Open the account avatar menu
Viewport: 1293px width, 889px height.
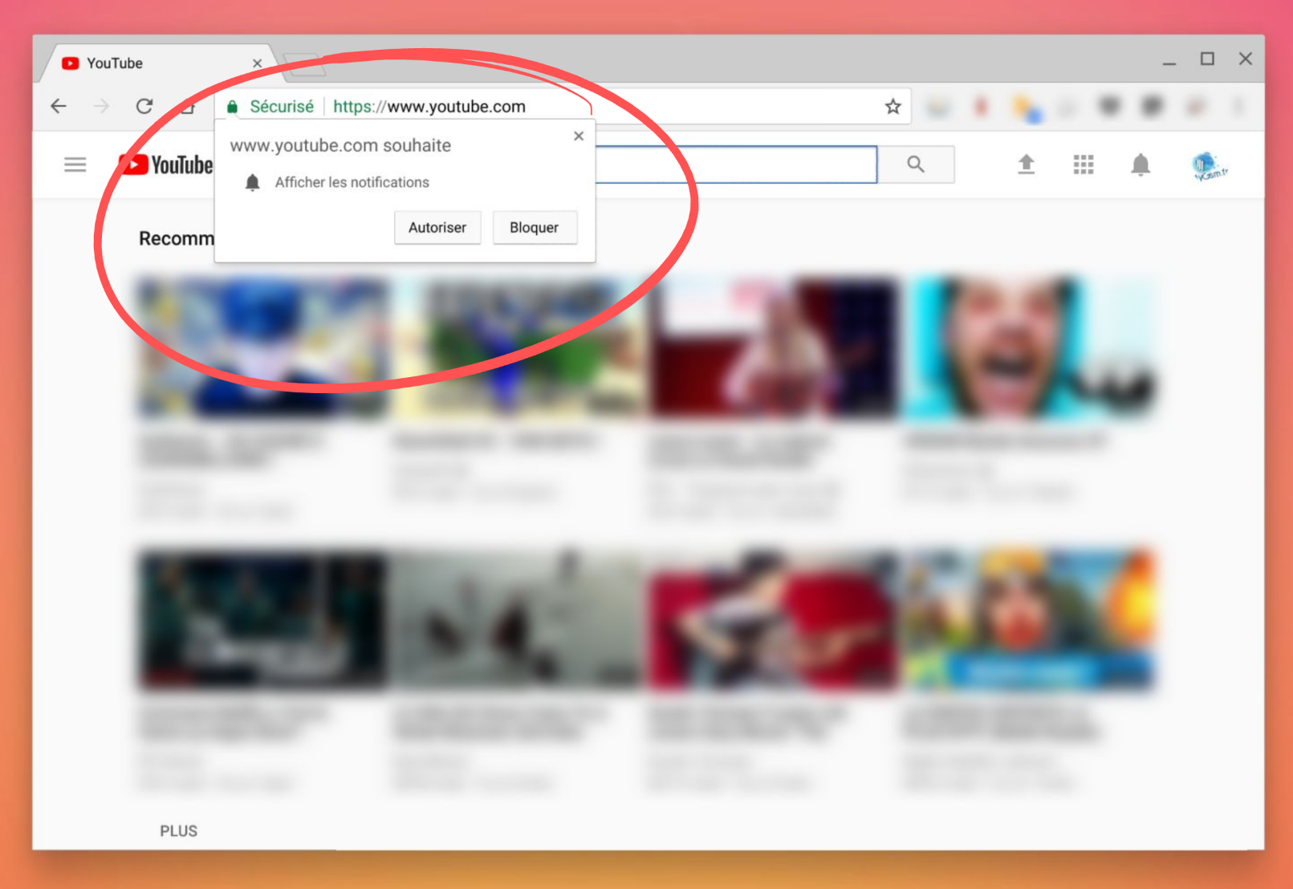[1209, 165]
